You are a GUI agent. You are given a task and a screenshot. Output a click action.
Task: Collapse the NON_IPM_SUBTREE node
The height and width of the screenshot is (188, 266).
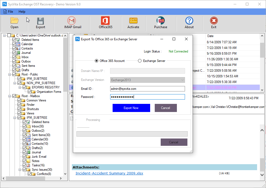coord(15,83)
